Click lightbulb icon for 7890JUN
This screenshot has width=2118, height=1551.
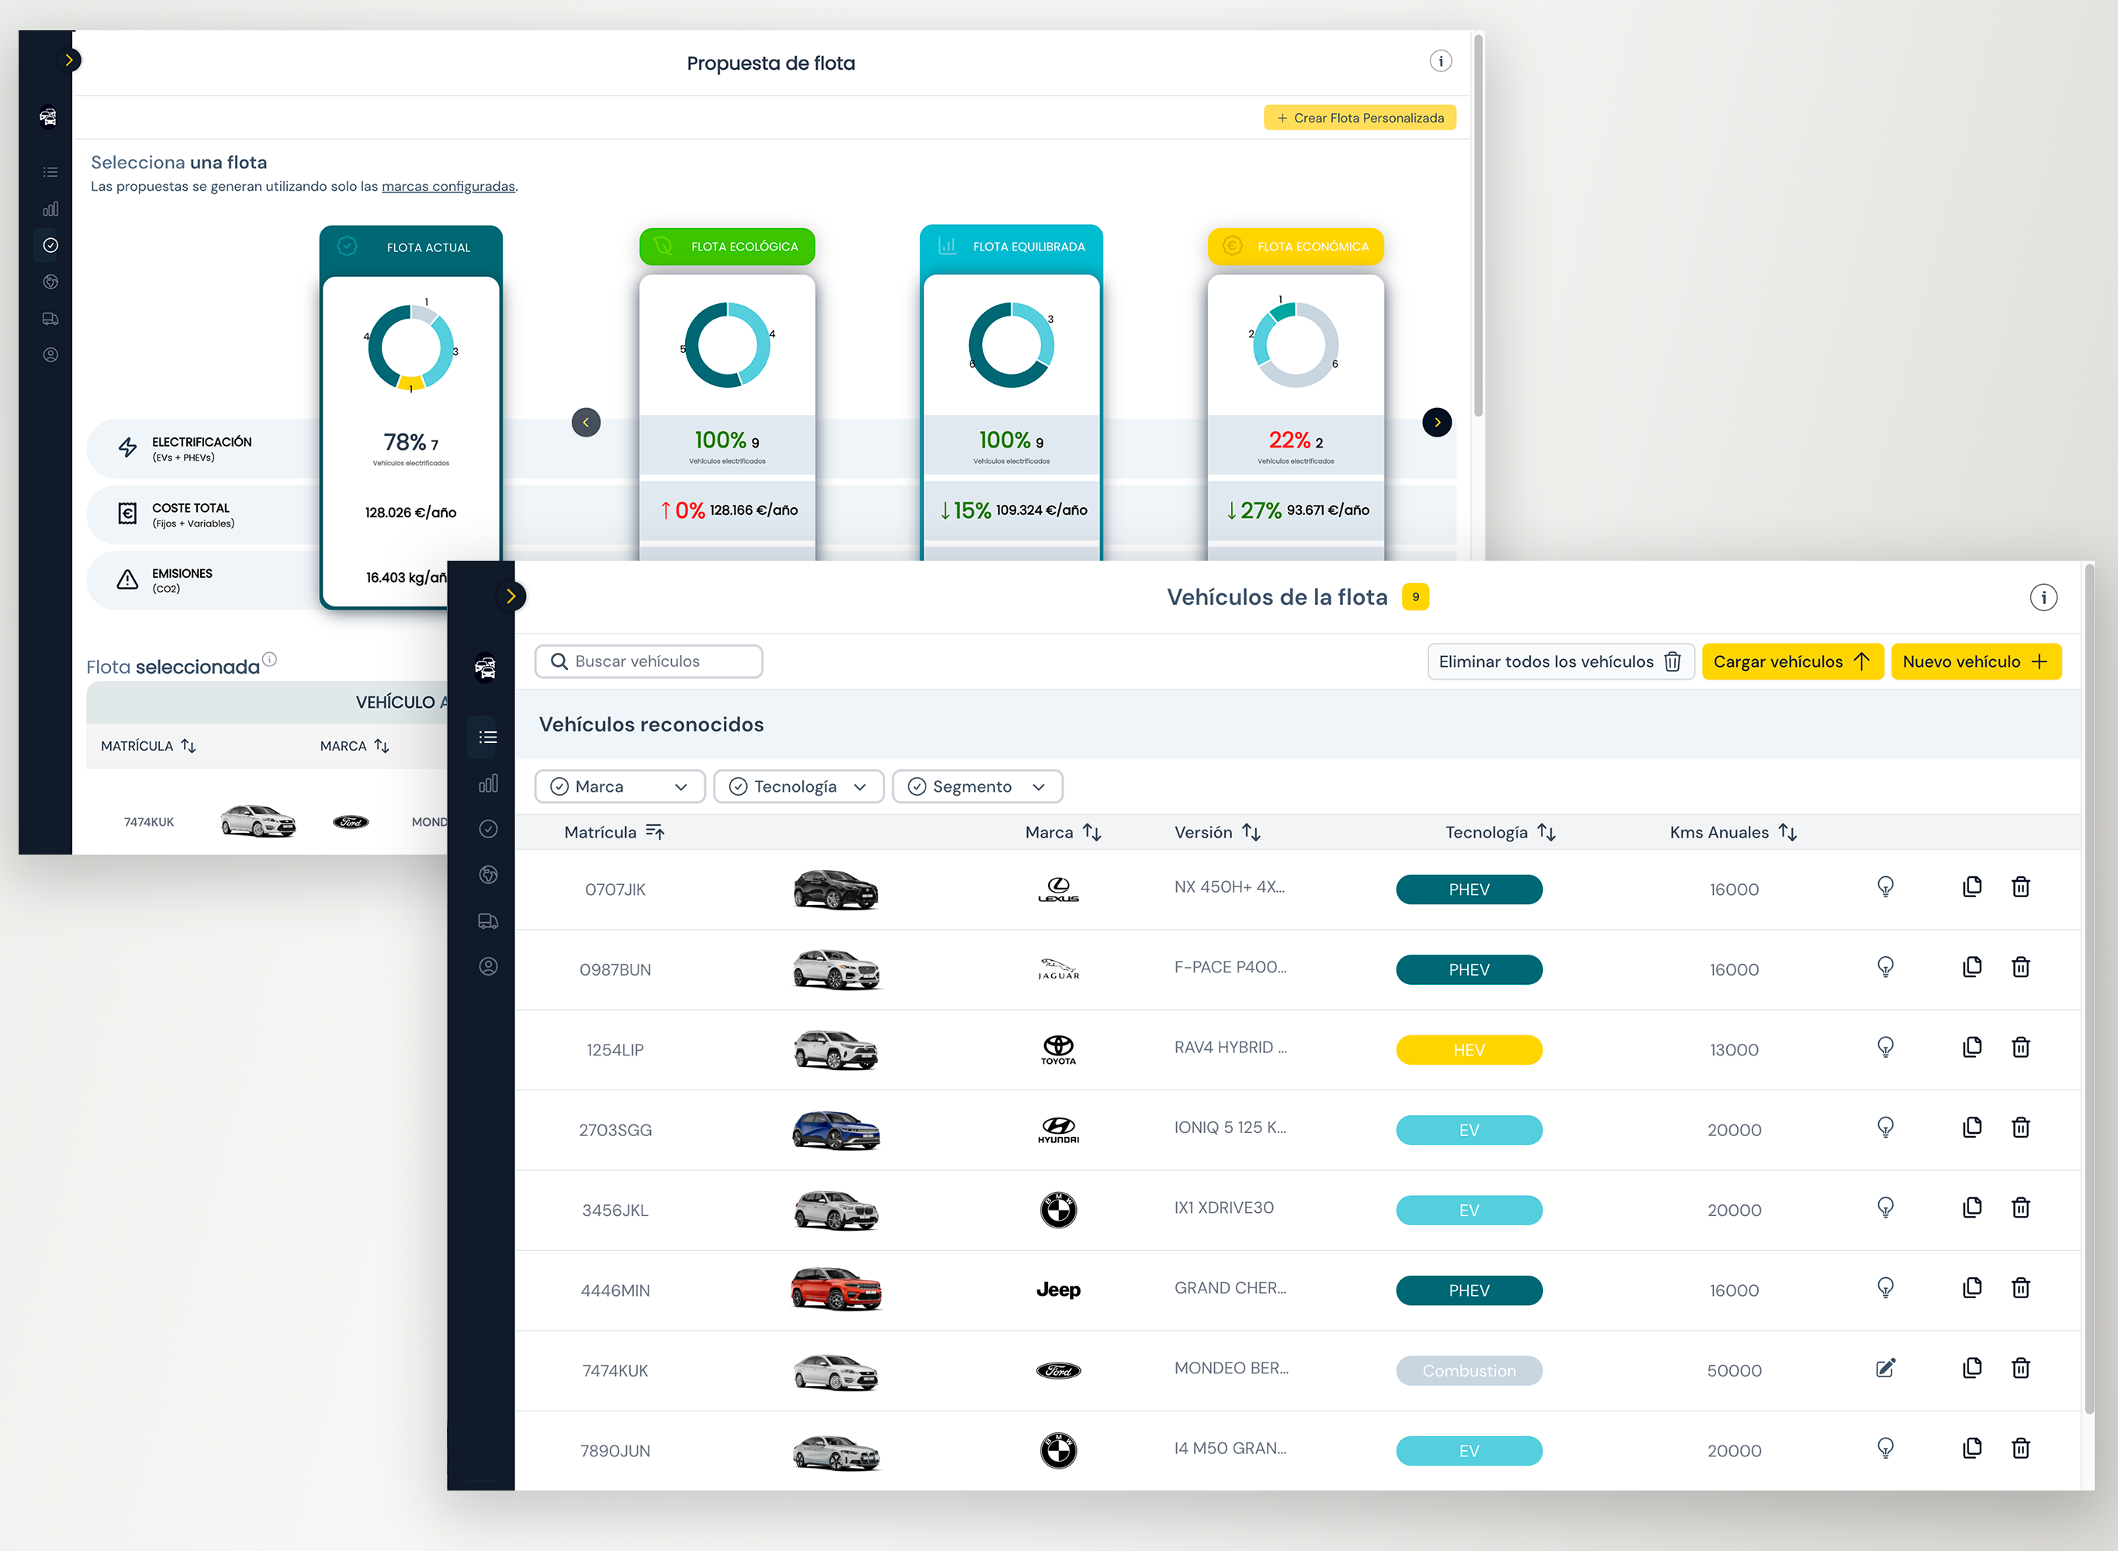[1884, 1449]
